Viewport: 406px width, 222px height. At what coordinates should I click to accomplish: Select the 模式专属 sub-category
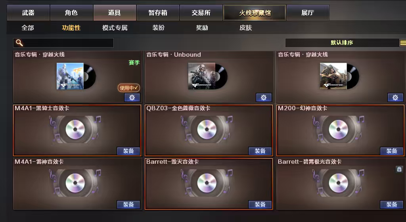pos(115,28)
